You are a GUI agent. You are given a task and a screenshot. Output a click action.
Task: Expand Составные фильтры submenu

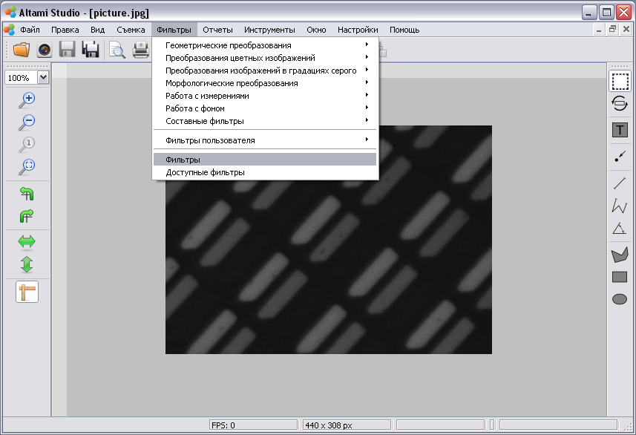coord(265,121)
